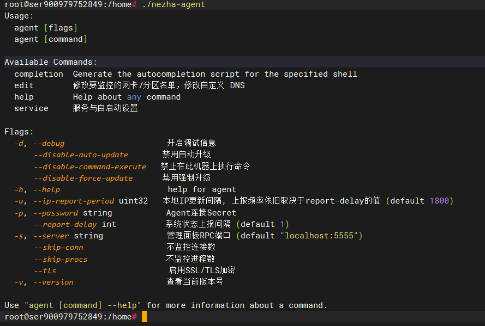The width and height of the screenshot is (485, 326).
Task: Click the 'completion' command name
Action: (39, 74)
